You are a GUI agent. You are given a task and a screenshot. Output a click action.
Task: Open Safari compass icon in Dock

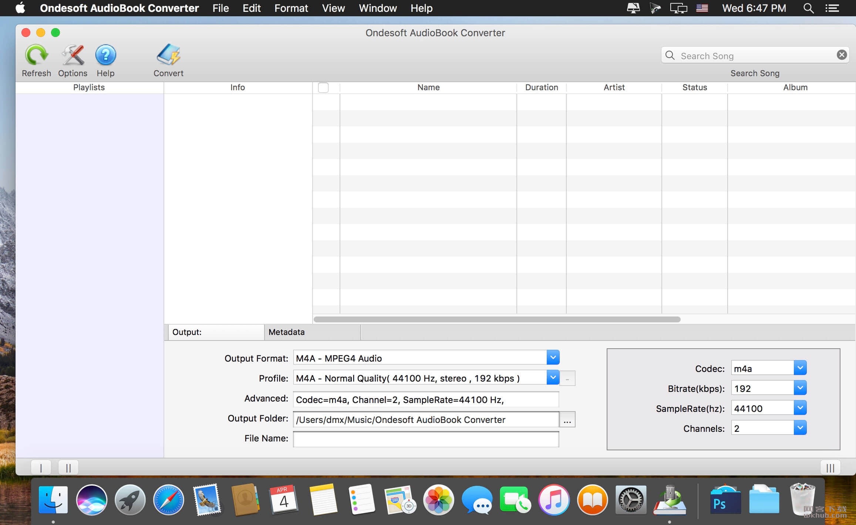(168, 500)
